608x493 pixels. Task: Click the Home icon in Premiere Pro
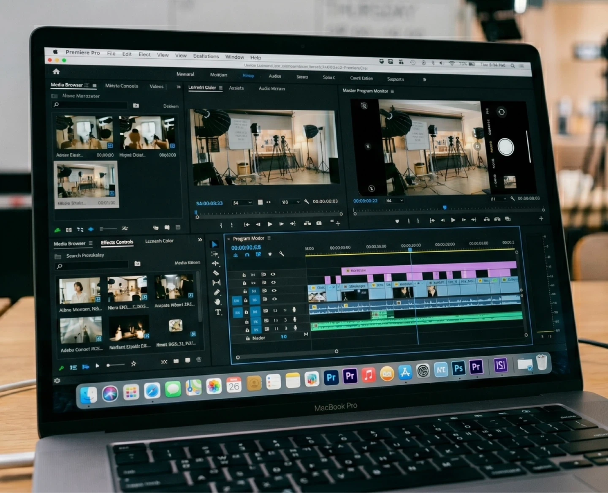(56, 71)
